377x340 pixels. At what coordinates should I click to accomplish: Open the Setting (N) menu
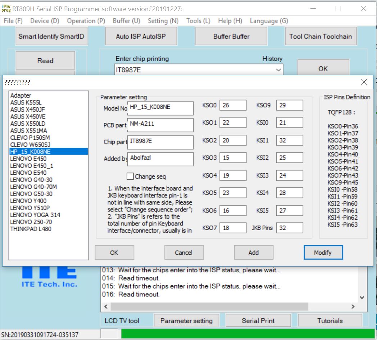[x=163, y=21]
